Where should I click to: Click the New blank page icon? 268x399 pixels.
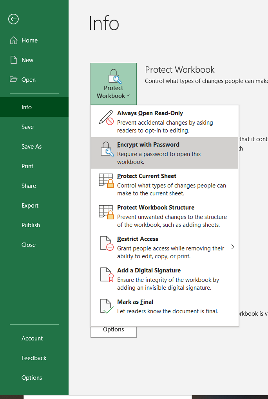[x=14, y=60]
